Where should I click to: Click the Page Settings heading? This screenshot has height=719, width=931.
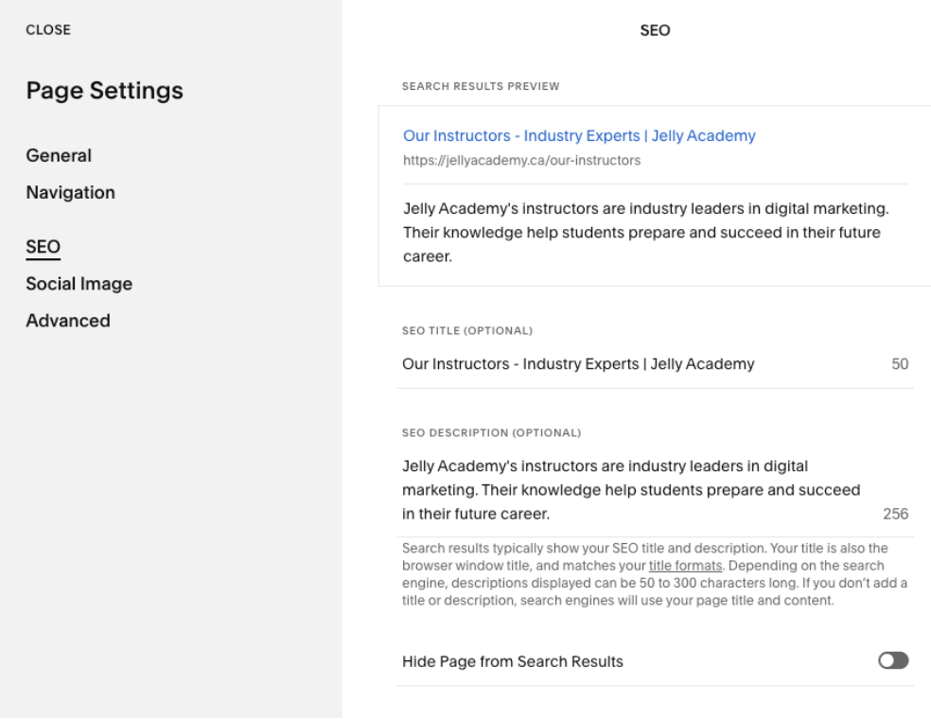(x=104, y=90)
